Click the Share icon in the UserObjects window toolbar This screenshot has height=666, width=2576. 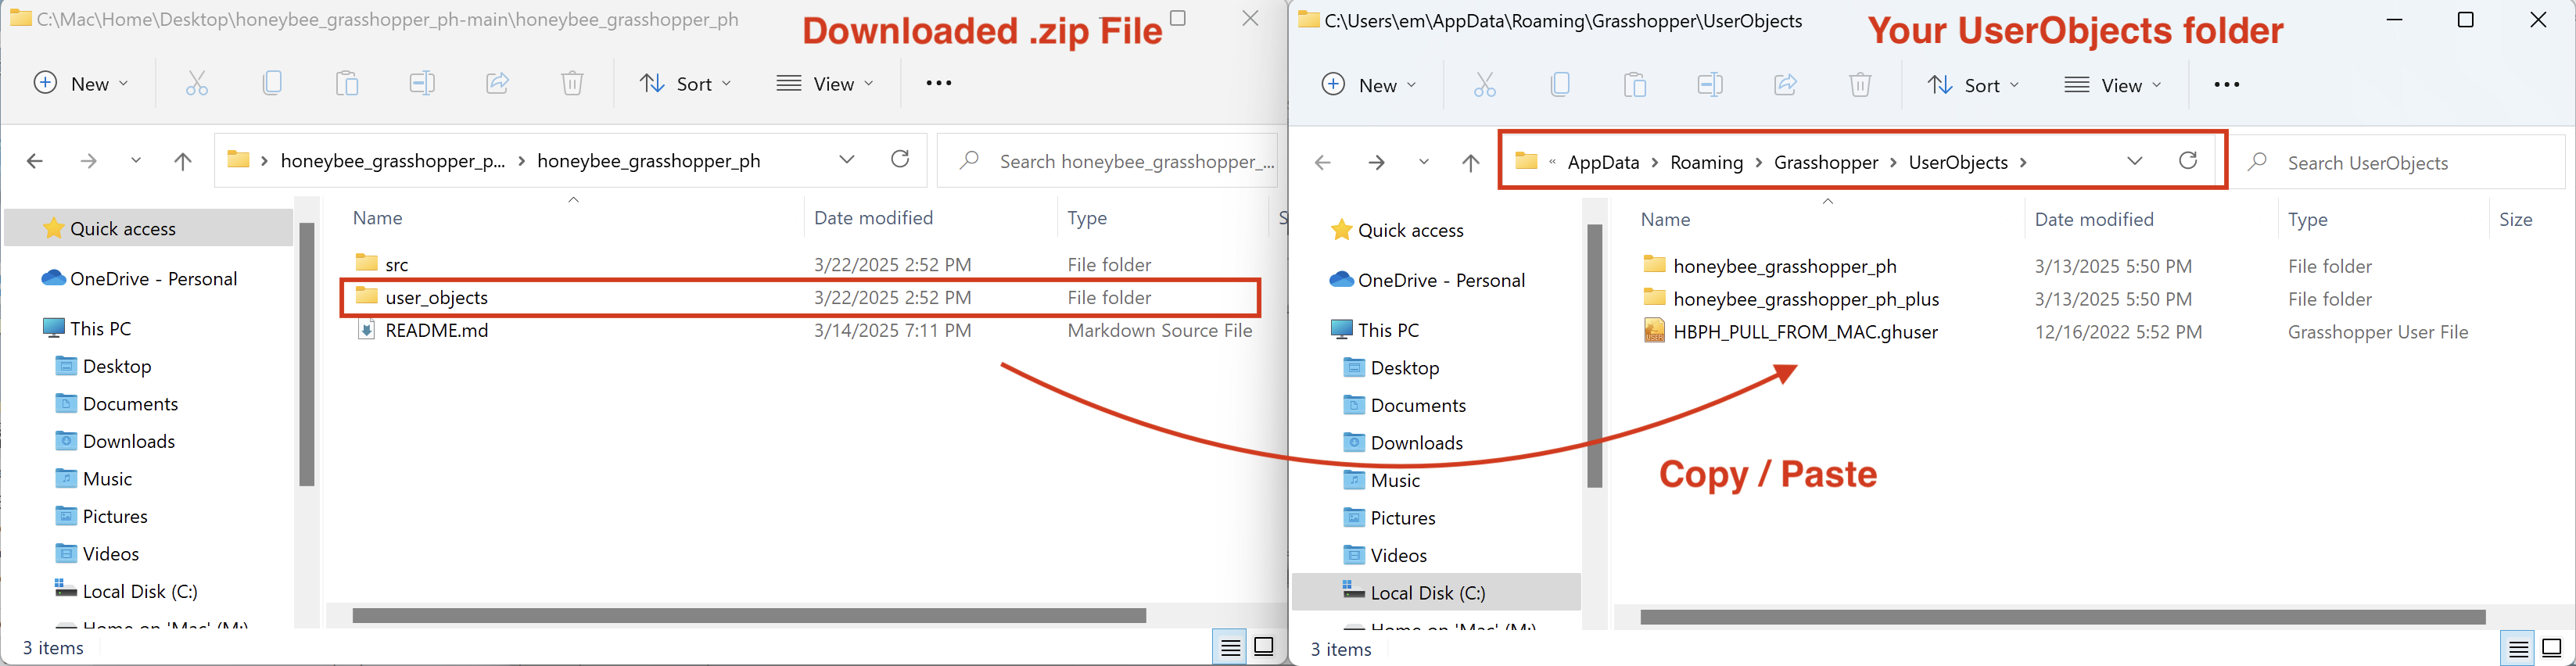1785,85
